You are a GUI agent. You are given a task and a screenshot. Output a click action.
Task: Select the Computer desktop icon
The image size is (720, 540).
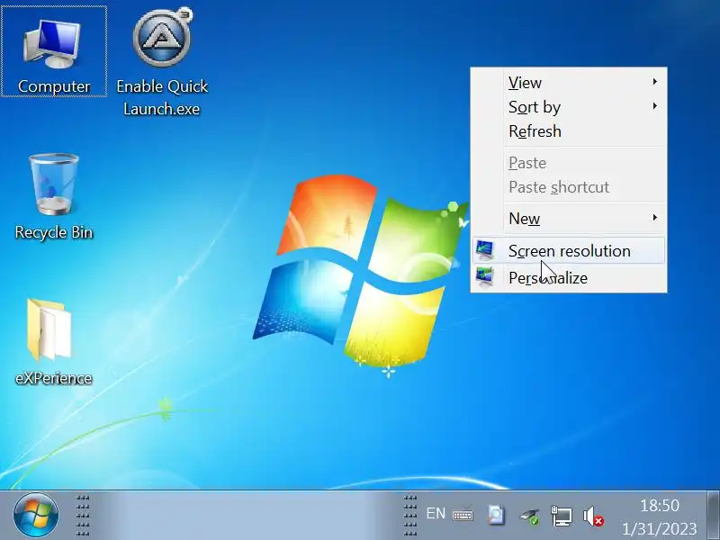point(54,51)
